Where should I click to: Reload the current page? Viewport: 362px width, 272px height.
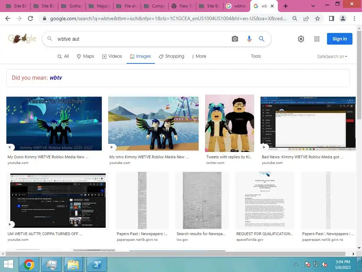30,18
